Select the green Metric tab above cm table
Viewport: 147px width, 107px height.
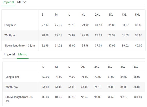pyautogui.click(x=22, y=54)
